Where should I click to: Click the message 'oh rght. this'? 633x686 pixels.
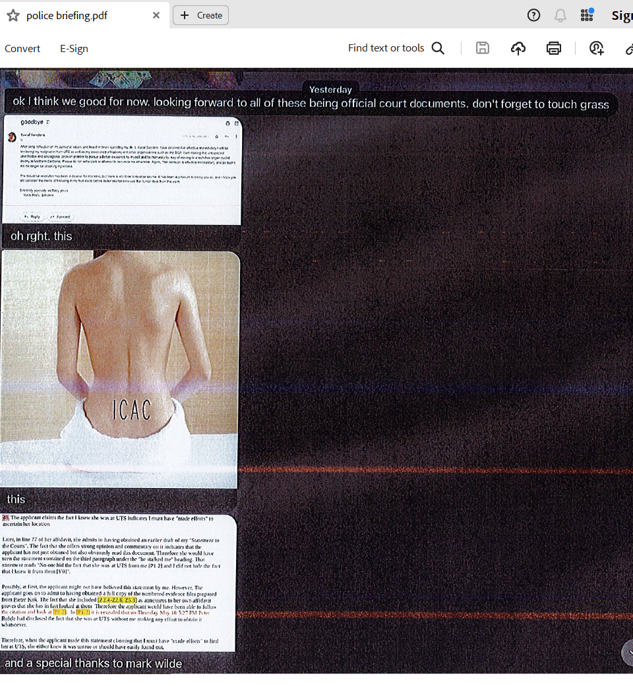point(41,236)
